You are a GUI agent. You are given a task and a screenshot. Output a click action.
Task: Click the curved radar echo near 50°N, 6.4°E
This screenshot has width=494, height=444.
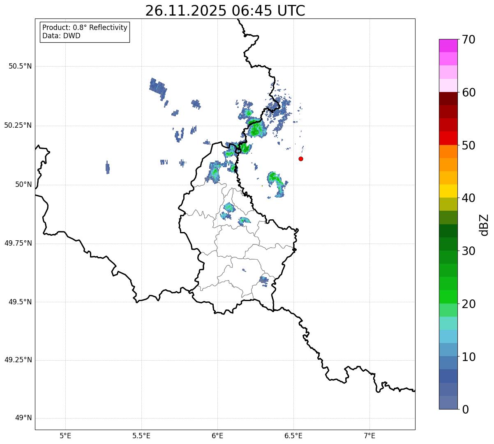(x=277, y=184)
